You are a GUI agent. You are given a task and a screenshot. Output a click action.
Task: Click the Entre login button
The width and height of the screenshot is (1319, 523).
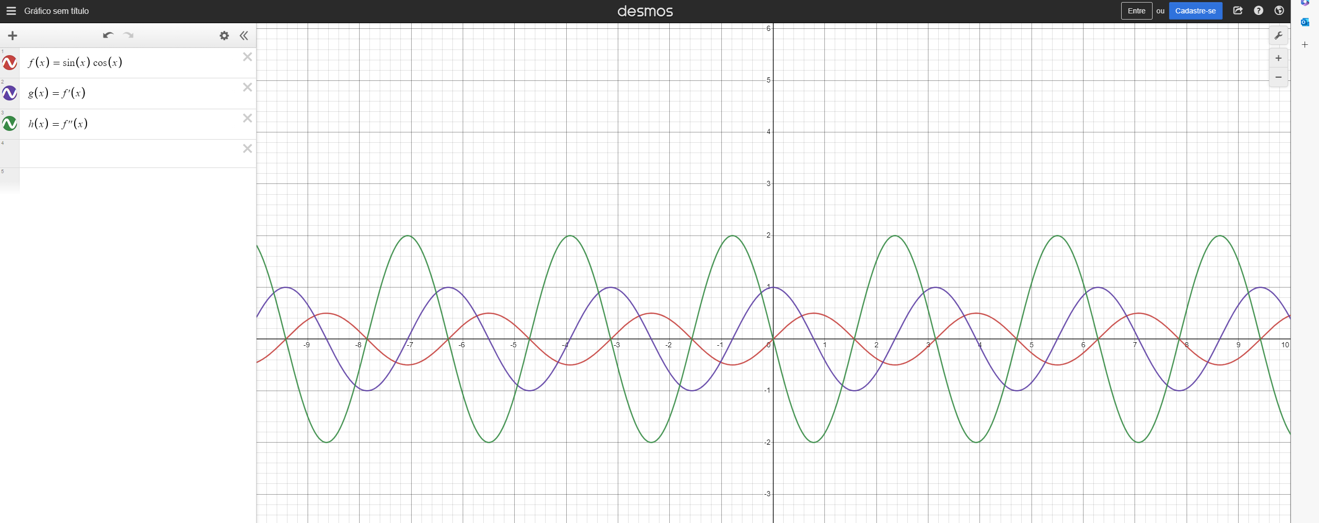(1136, 11)
